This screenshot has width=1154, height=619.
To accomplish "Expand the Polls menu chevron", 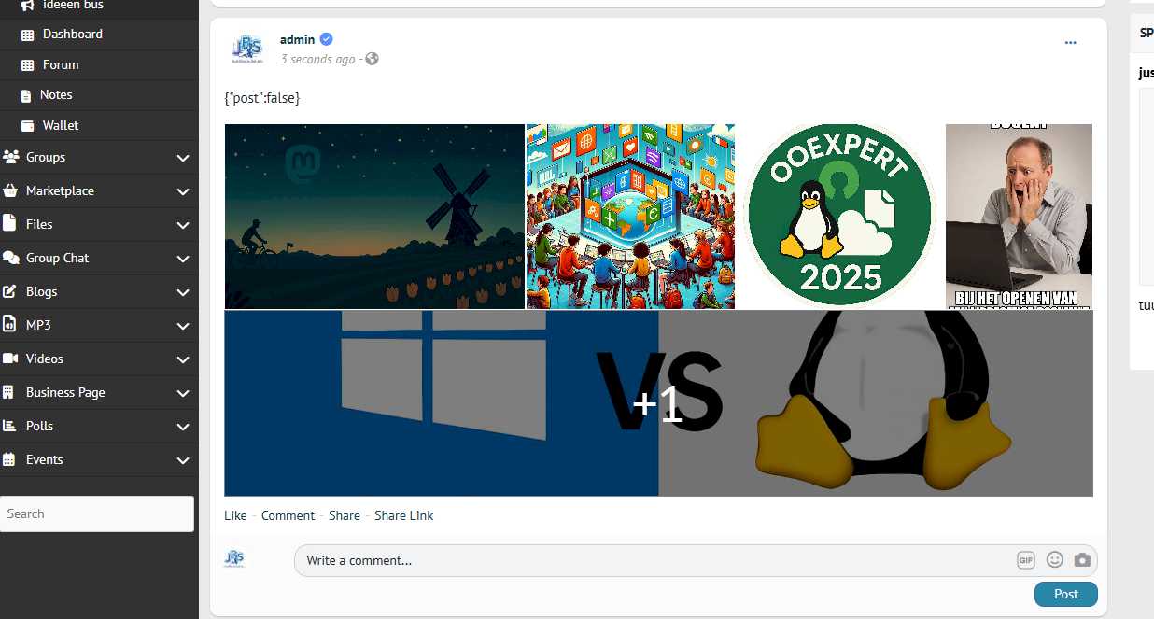I will 183,427.
